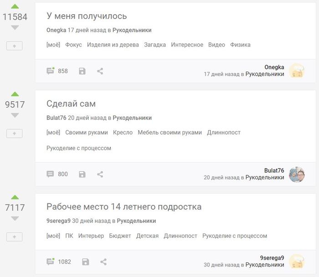Downvote the post by 9serega9
This screenshot has width=319, height=277.
click(x=15, y=219)
